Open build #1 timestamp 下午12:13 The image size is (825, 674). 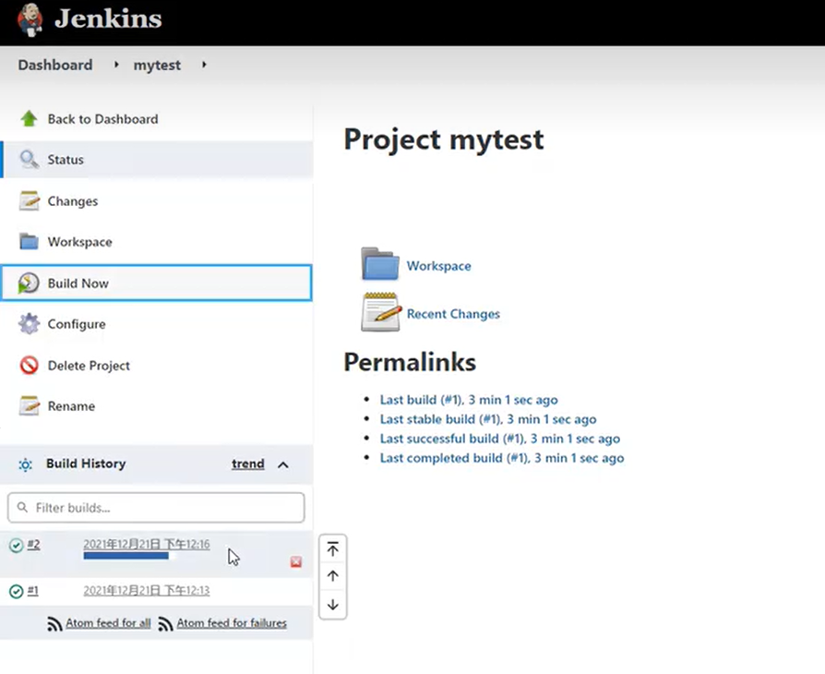pos(147,590)
